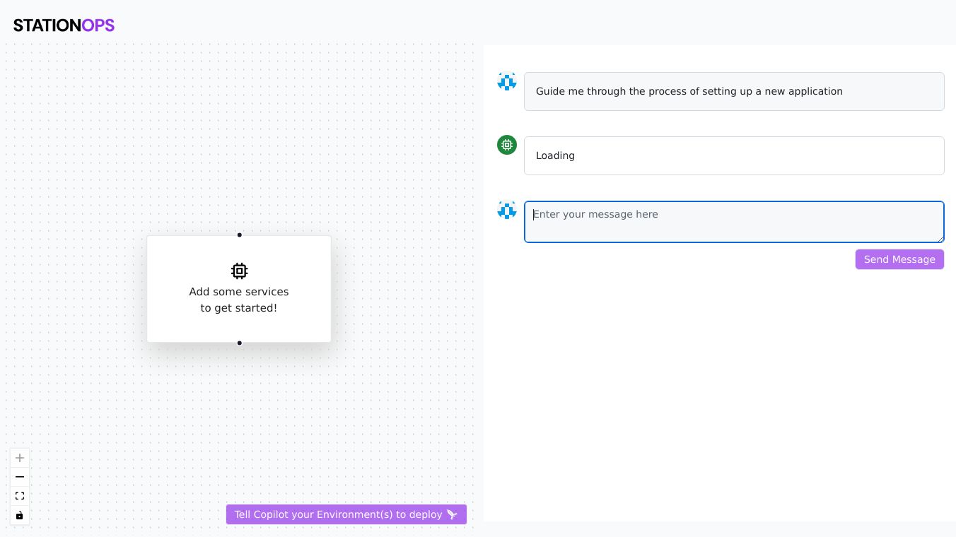Click the message box resize handle

[x=941, y=240]
